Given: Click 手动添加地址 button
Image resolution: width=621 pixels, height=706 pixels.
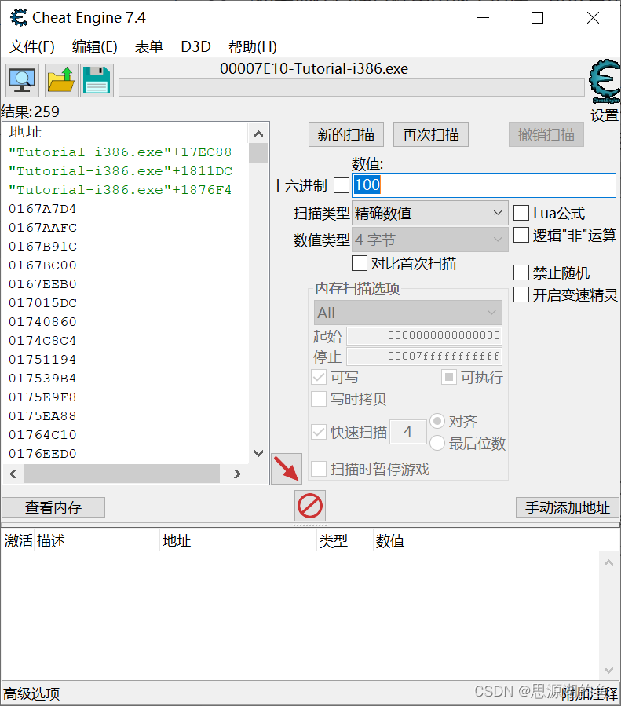Looking at the screenshot, I should (x=568, y=507).
